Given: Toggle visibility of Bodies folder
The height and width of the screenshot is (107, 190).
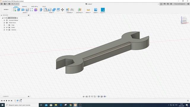Looking at the screenshot, I should click(x=7, y=27).
